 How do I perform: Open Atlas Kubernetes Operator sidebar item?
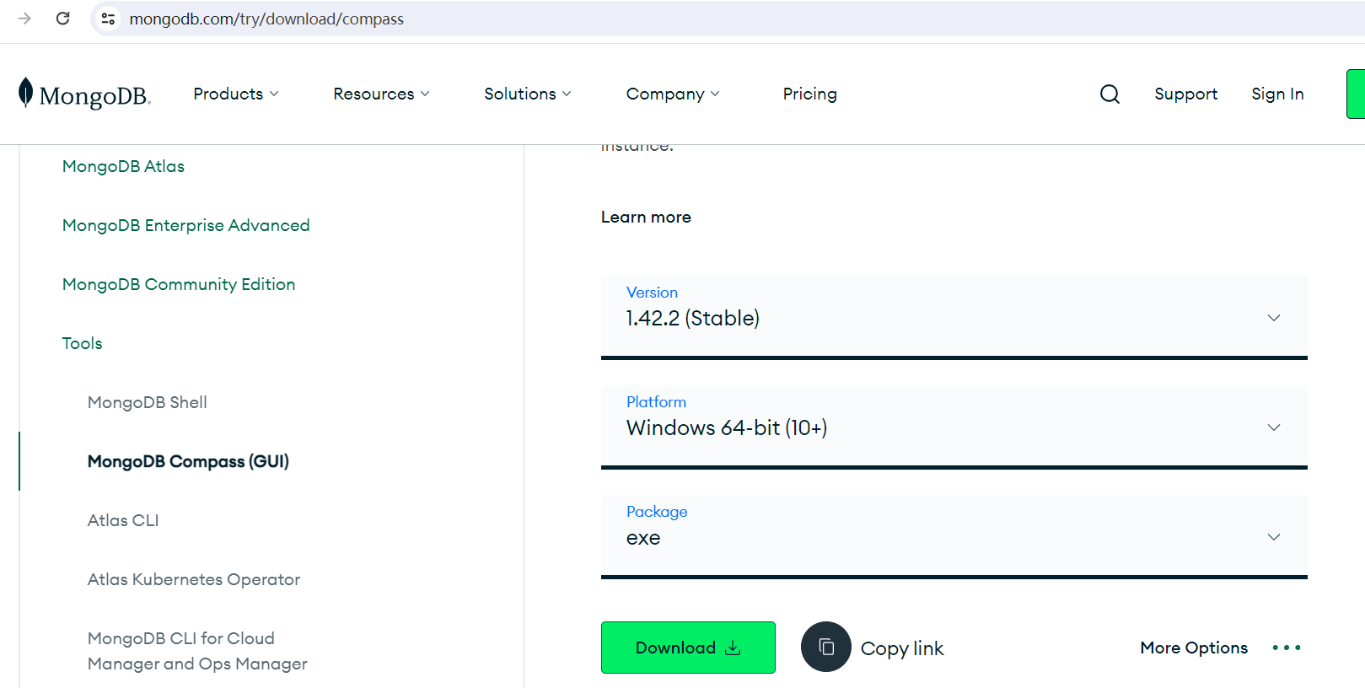[x=194, y=579]
